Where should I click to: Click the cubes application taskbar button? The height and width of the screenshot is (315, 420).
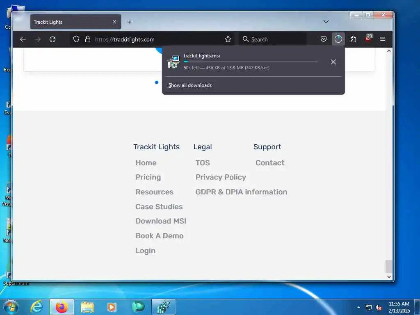click(163, 307)
